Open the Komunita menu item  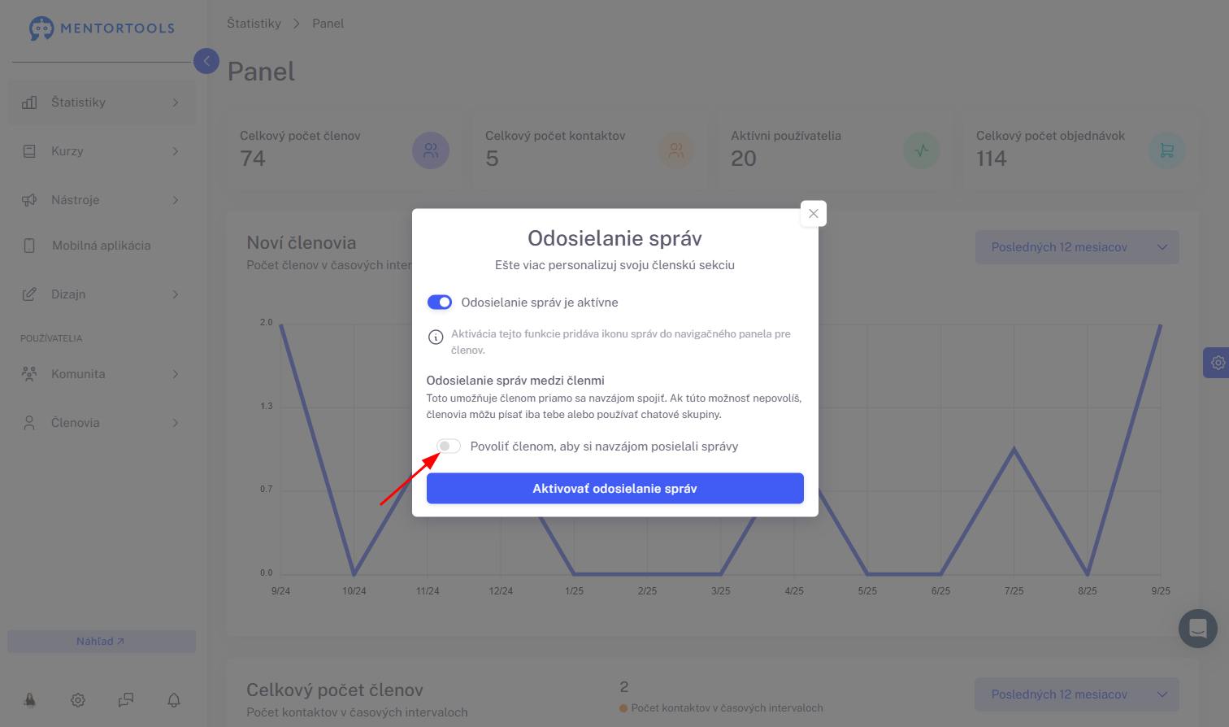click(102, 374)
